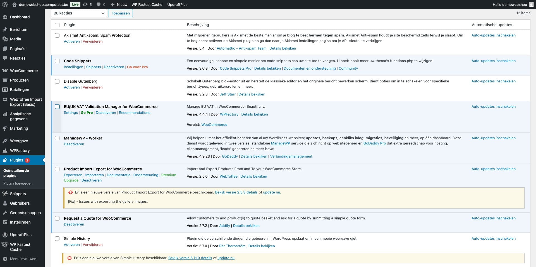
Task: Click the WooCommerce logo icon in sidebar
Action: pos(5,71)
